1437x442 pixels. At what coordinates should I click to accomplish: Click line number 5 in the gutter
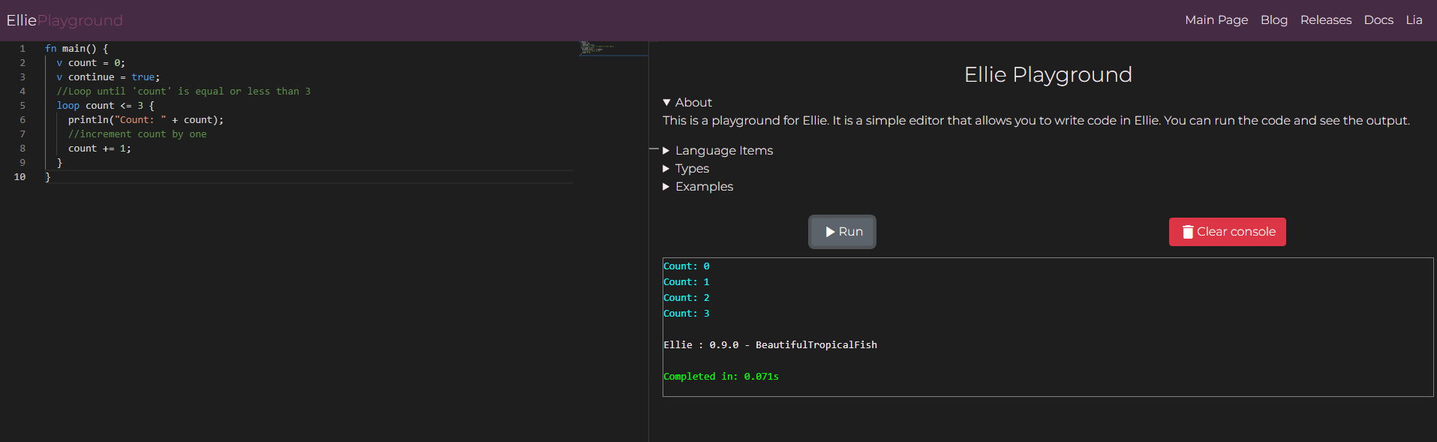coord(23,106)
